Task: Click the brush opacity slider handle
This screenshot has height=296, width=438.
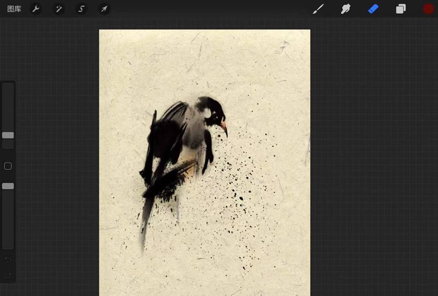Action: coord(8,186)
